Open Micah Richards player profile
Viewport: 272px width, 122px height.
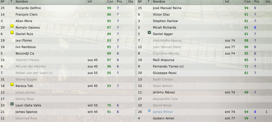165,27
